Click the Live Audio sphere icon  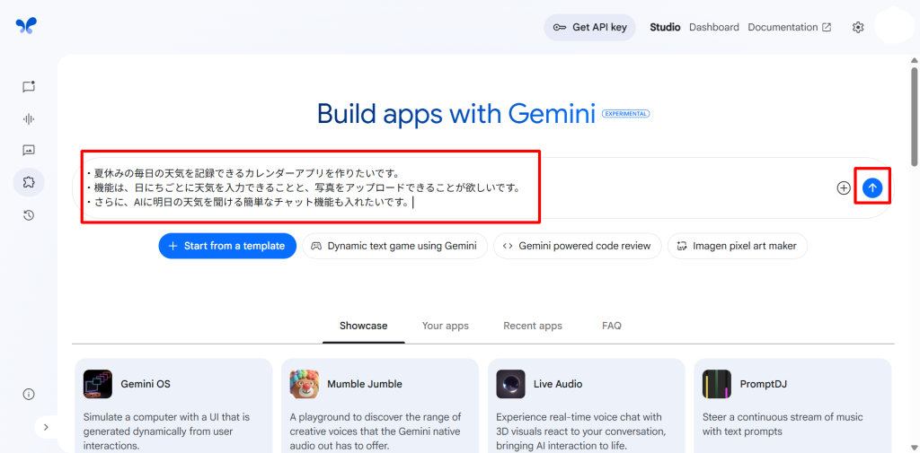(x=510, y=384)
